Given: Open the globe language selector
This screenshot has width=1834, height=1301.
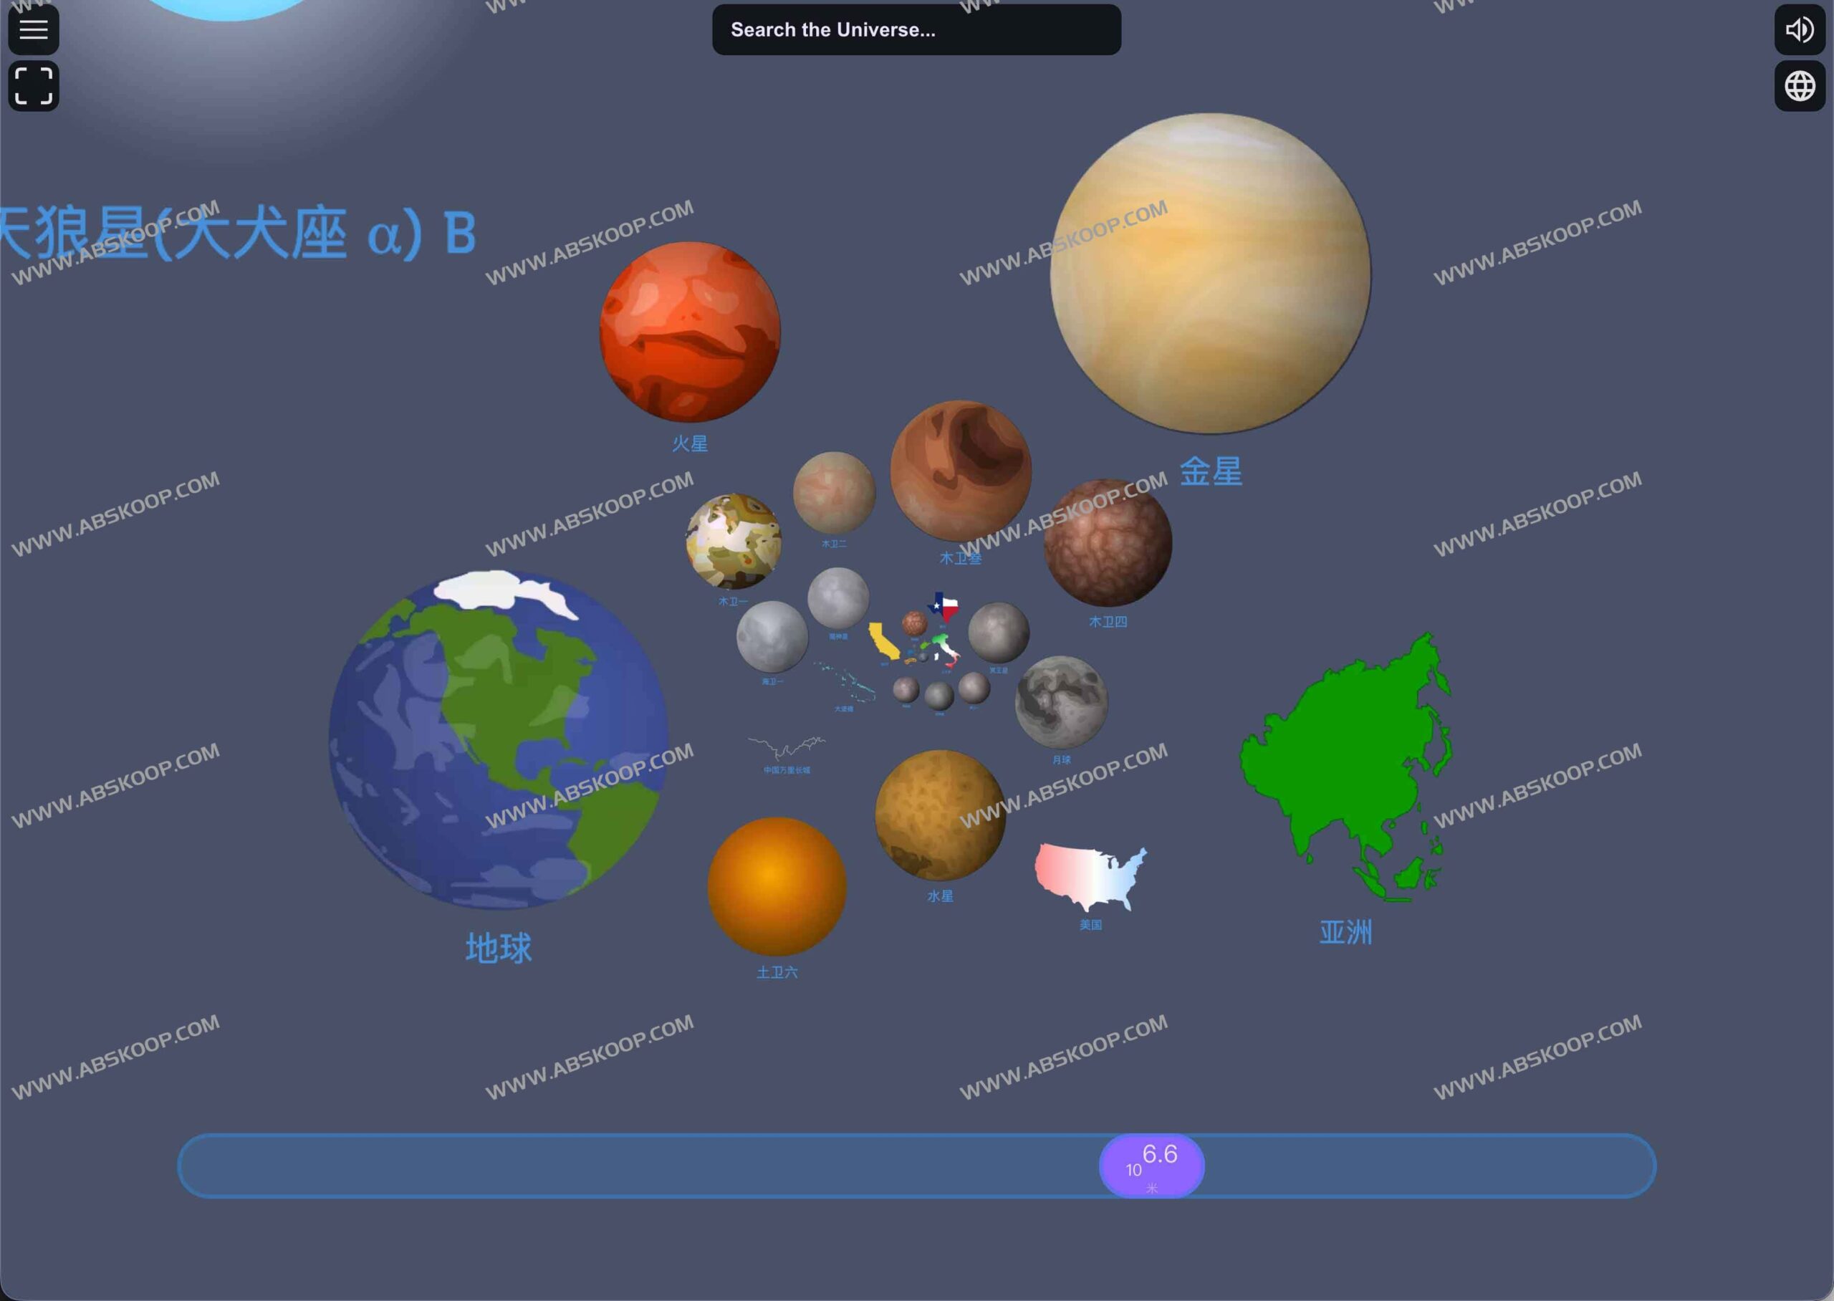Looking at the screenshot, I should point(1800,86).
